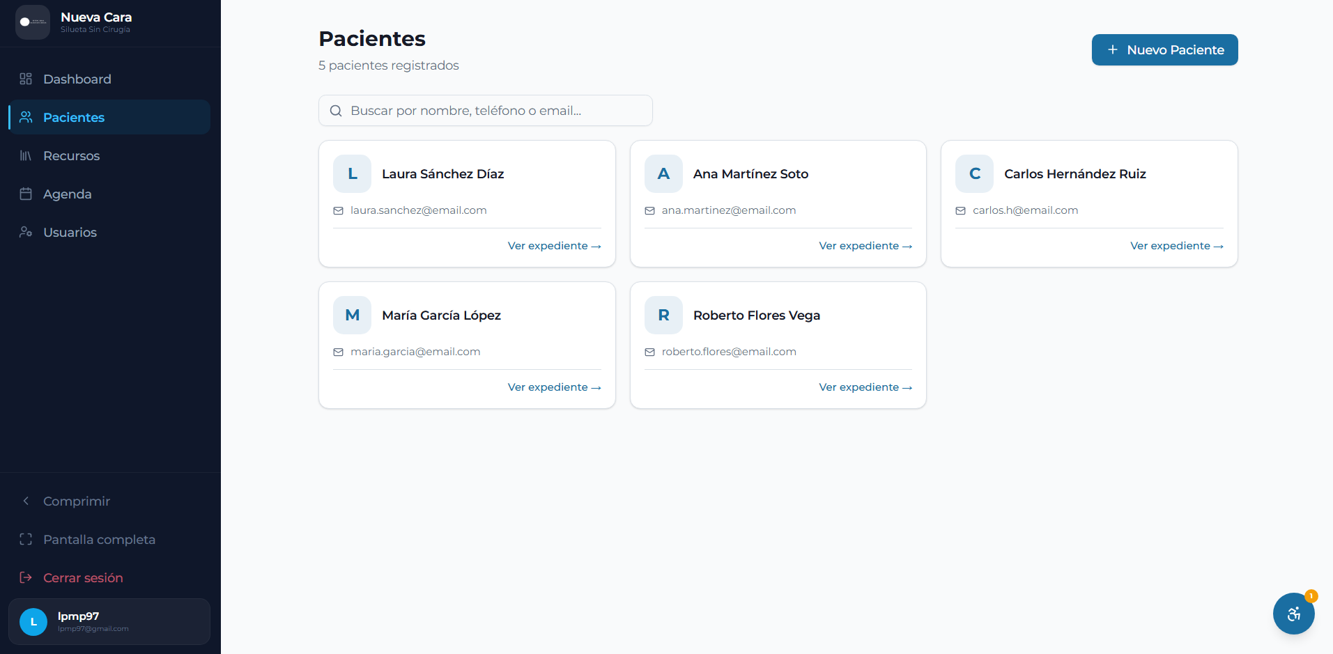Click the Cerrar sesión logout icon

26,577
